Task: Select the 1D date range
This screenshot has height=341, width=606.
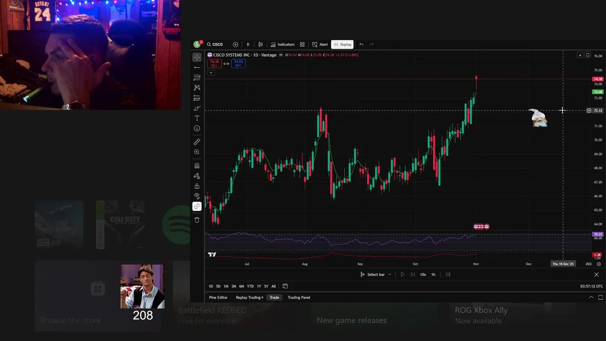Action: pyautogui.click(x=211, y=286)
